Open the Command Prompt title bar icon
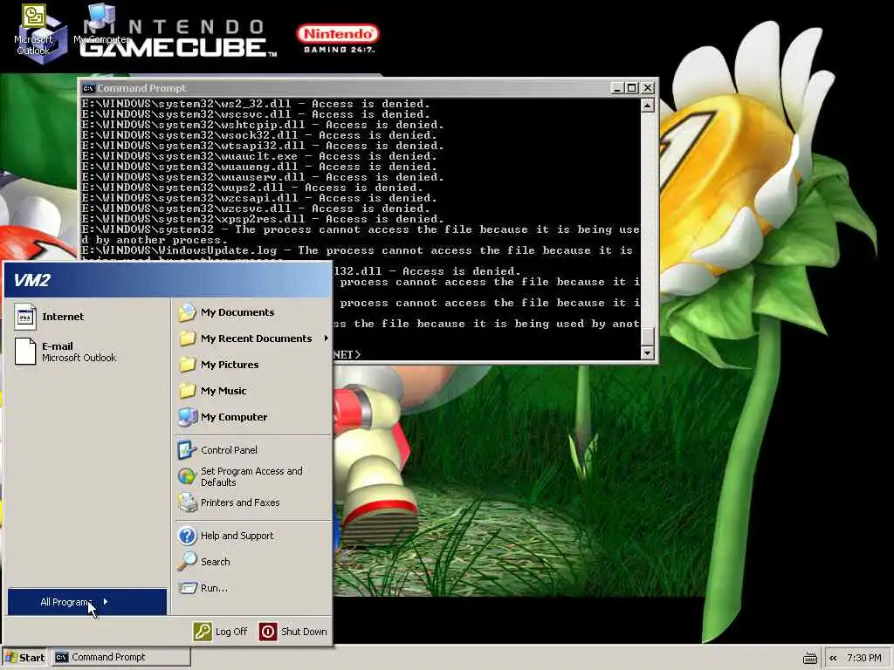The height and width of the screenshot is (670, 894). tap(88, 88)
